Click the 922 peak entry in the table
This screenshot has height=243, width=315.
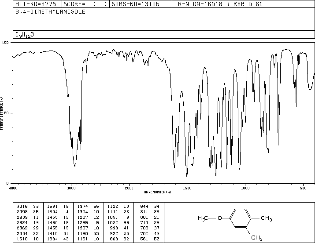click(119, 234)
